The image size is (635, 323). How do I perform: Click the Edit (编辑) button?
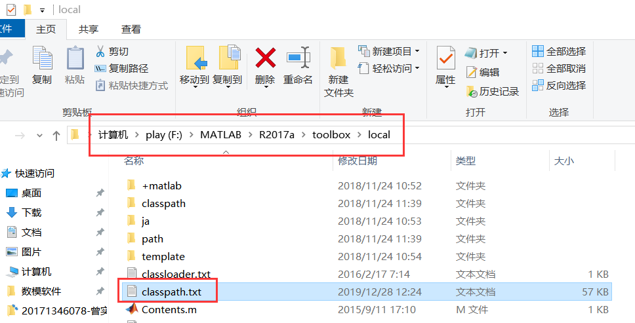[x=483, y=72]
